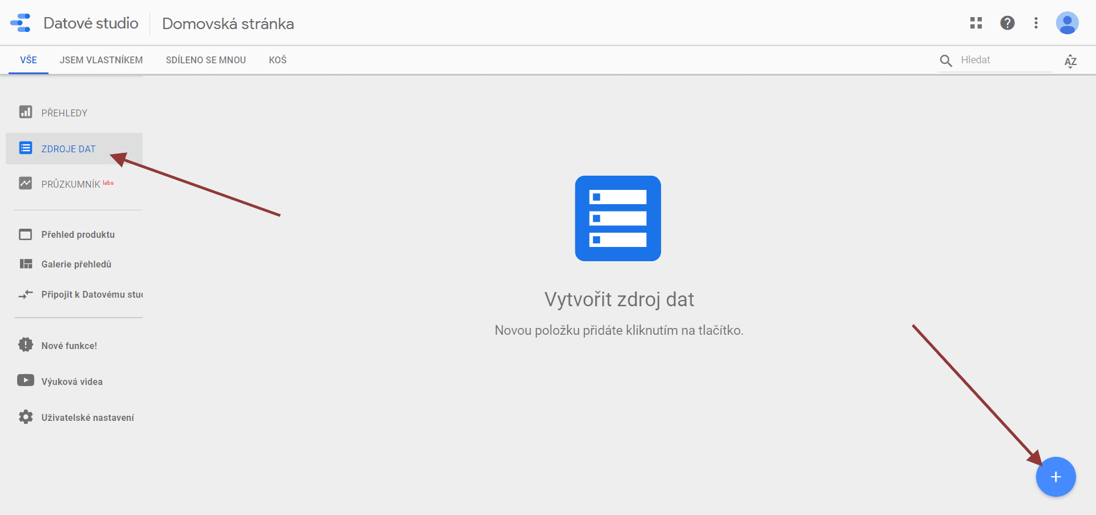Viewport: 1096px width, 515px height.
Task: Switch to the VŠE tab
Action: (29, 60)
